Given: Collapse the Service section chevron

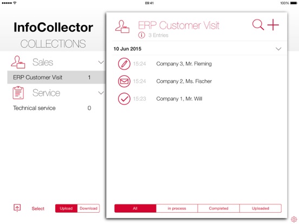Looking at the screenshot, I should [x=101, y=93].
